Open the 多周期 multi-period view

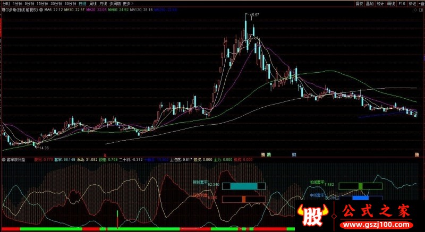coord(114,4)
